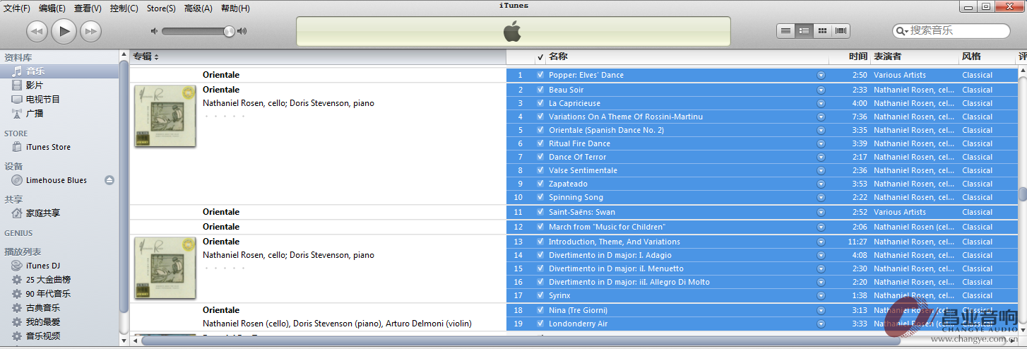Image resolution: width=1027 pixels, height=349 pixels.
Task: Uncheck the Londonderry Air track
Action: [540, 324]
